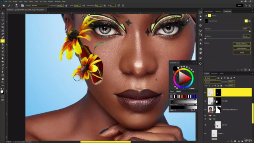Switch to Sliders tab in Coolorus

coord(172,91)
